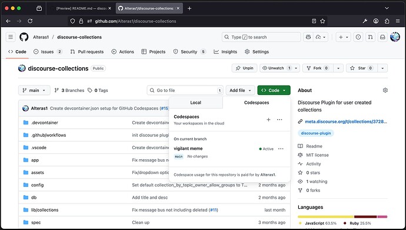Toggle reader view icon in address bar
This screenshot has width=406, height=230.
click(314, 21)
